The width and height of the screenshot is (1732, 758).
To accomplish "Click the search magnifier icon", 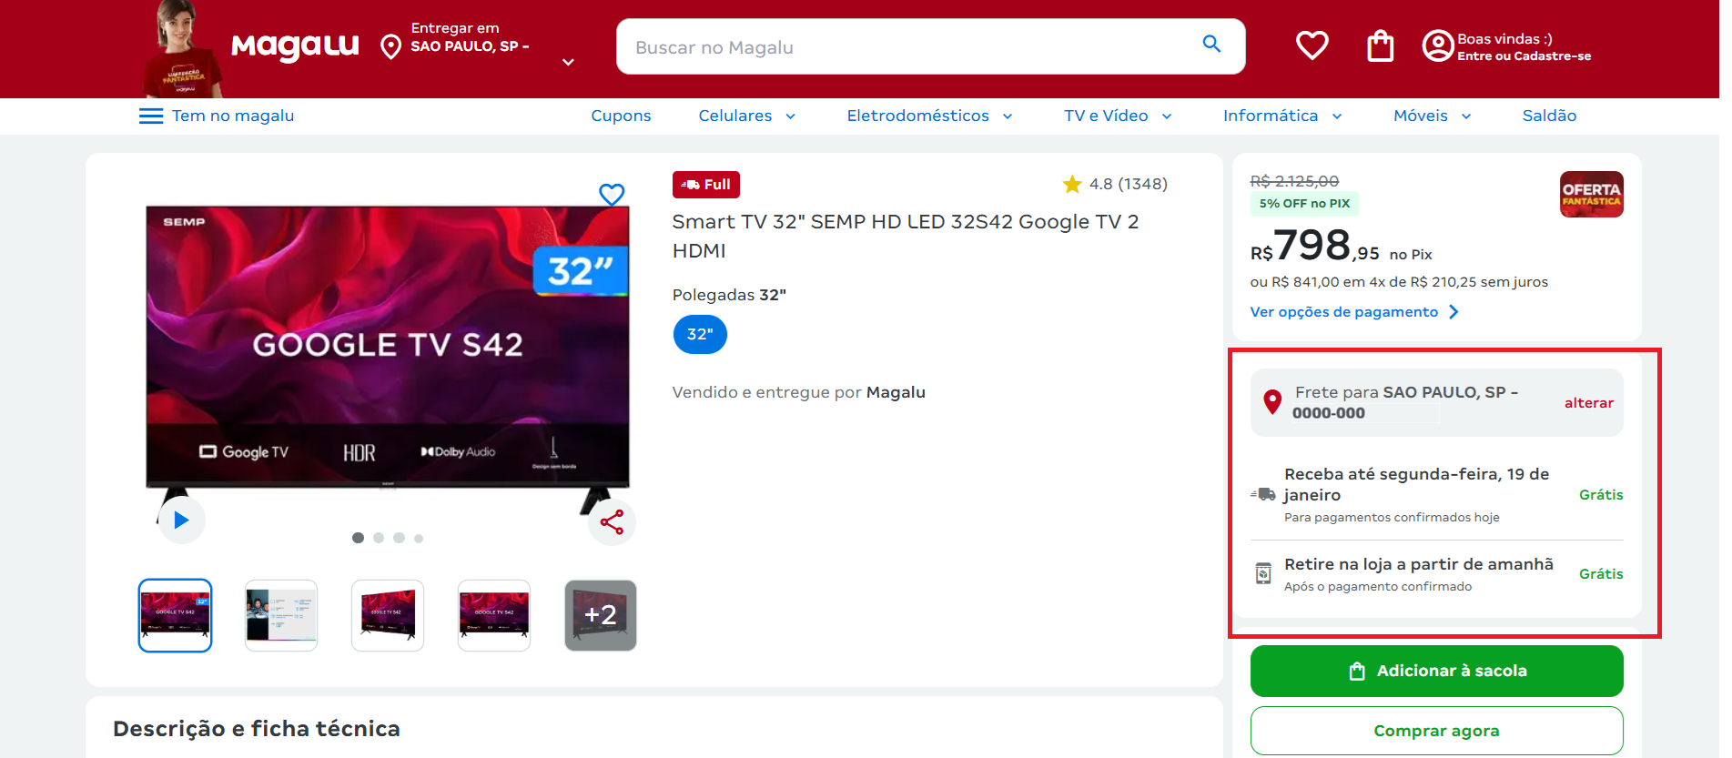I will 1211,44.
